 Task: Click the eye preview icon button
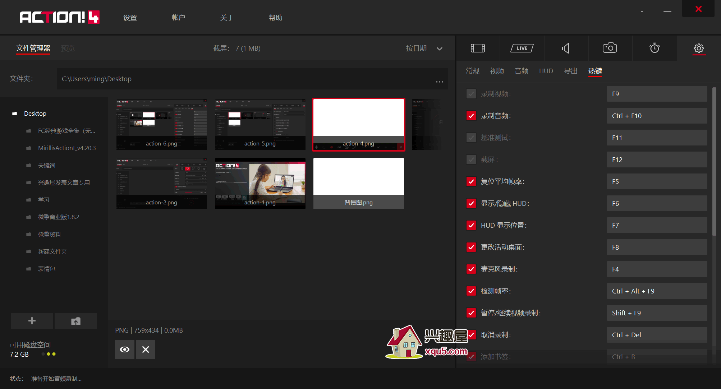(x=125, y=349)
